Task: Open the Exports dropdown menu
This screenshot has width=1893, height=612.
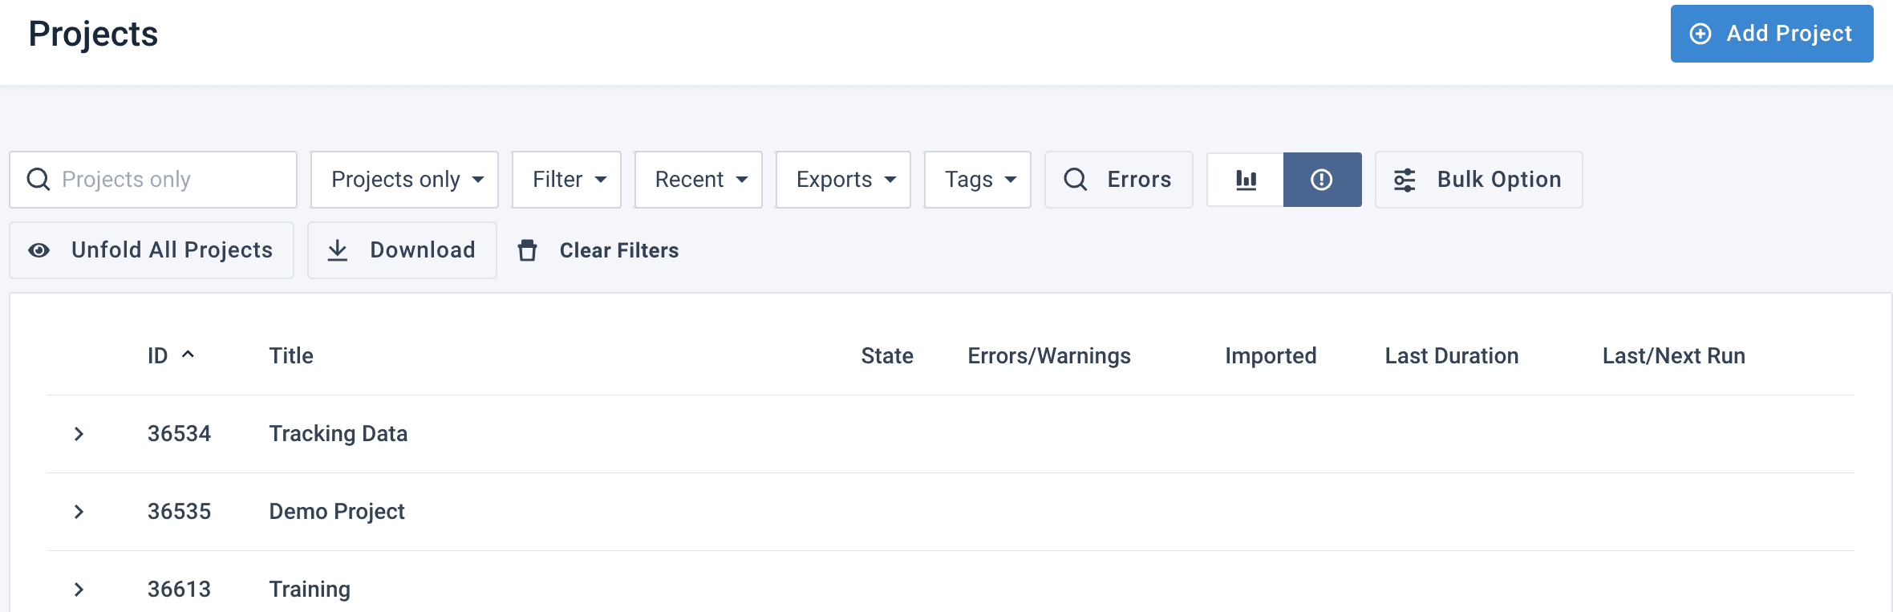Action: (x=842, y=180)
